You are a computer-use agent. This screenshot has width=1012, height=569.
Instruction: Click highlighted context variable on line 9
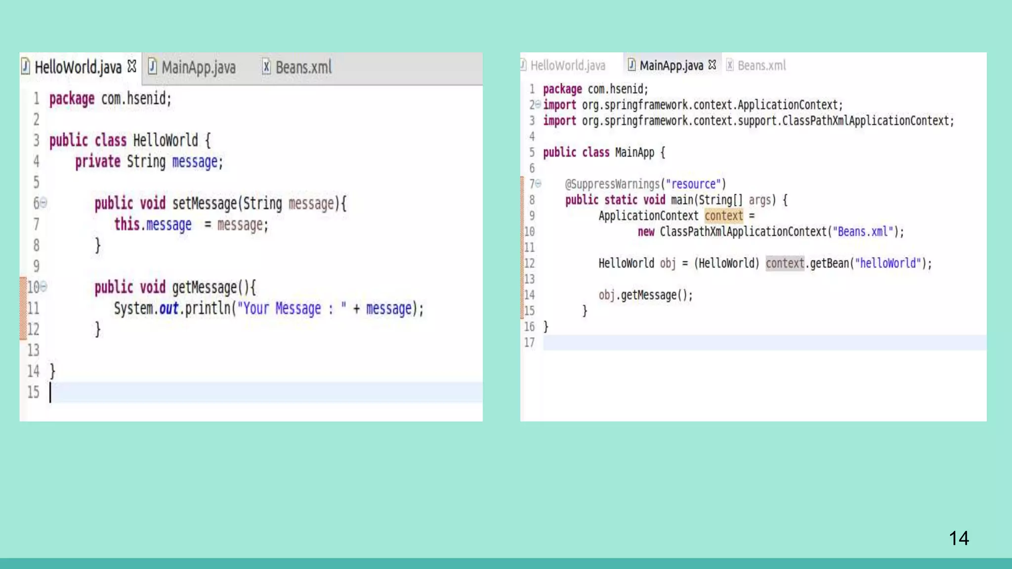pyautogui.click(x=723, y=216)
